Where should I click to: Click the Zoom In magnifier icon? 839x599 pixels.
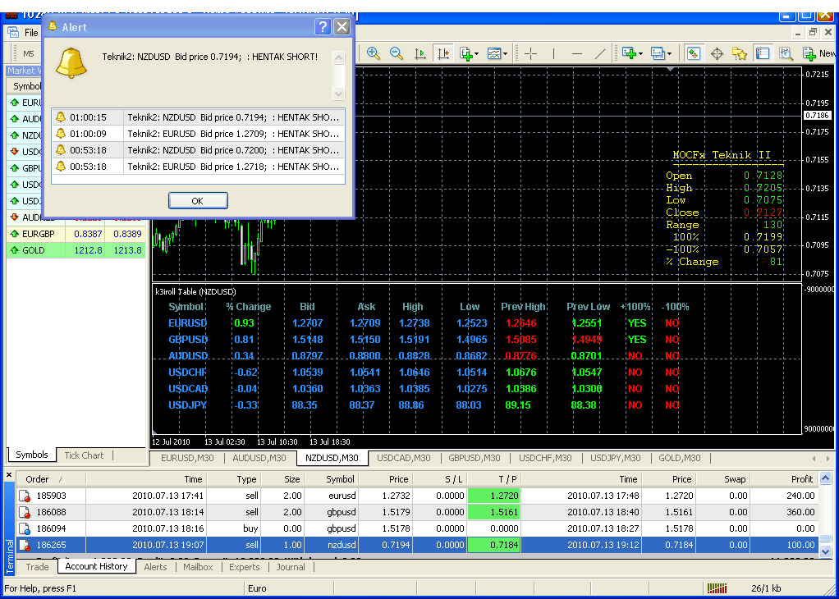(373, 53)
